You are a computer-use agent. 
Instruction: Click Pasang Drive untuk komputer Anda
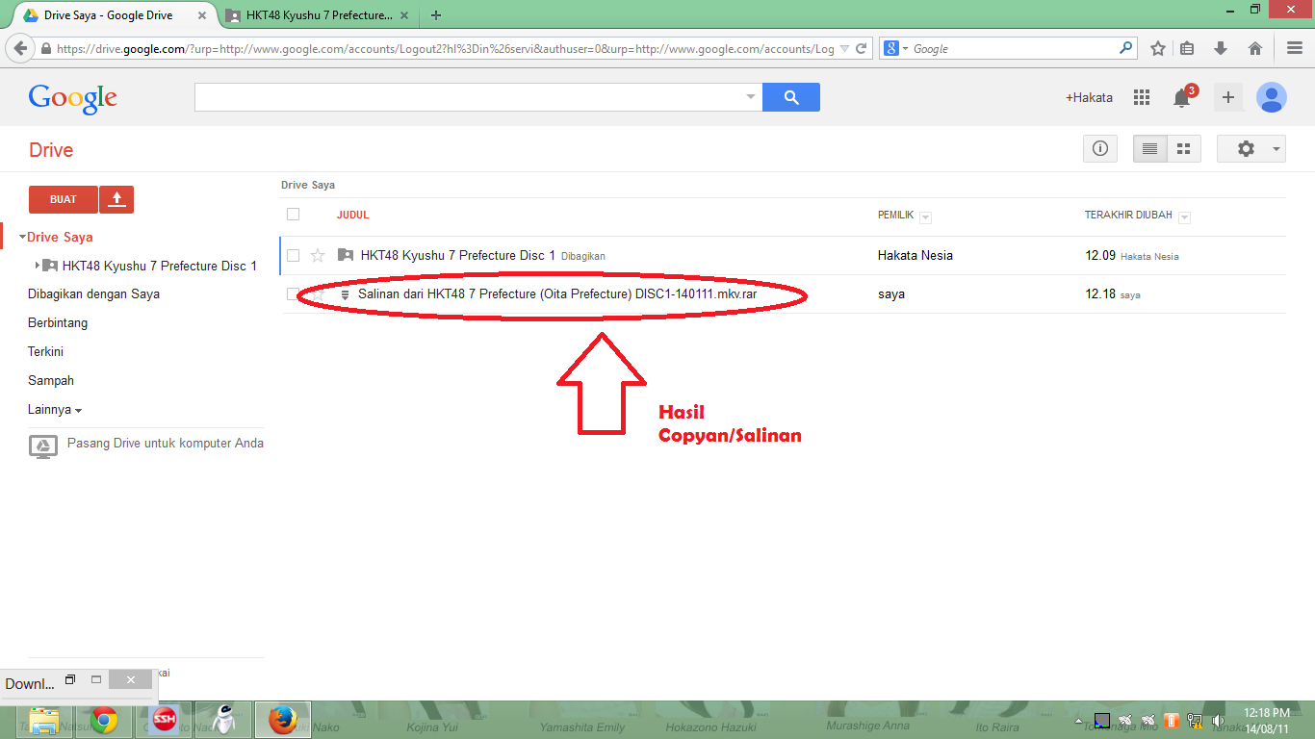click(166, 444)
